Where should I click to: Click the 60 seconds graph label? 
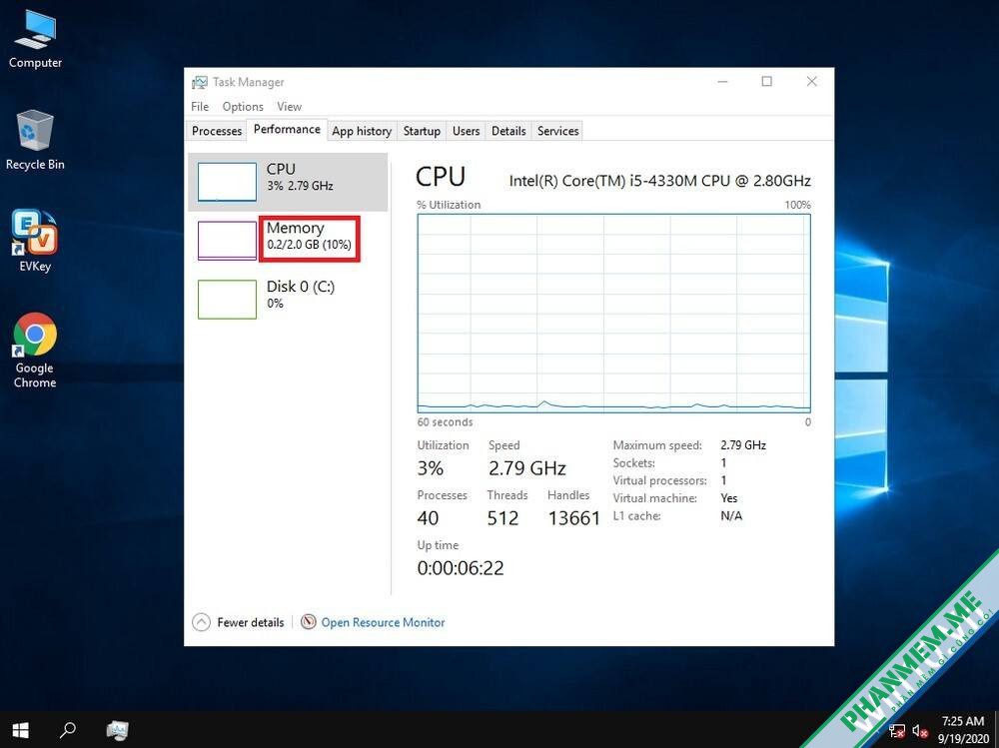[x=445, y=421]
